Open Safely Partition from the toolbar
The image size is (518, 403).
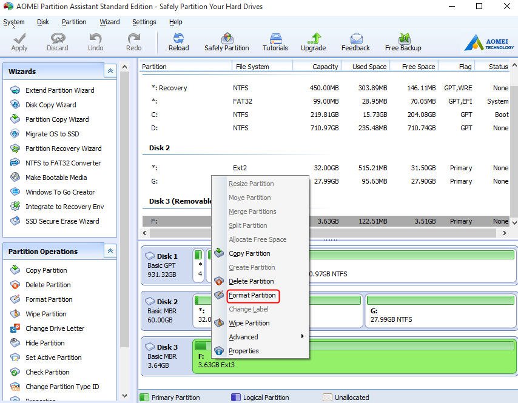(227, 42)
